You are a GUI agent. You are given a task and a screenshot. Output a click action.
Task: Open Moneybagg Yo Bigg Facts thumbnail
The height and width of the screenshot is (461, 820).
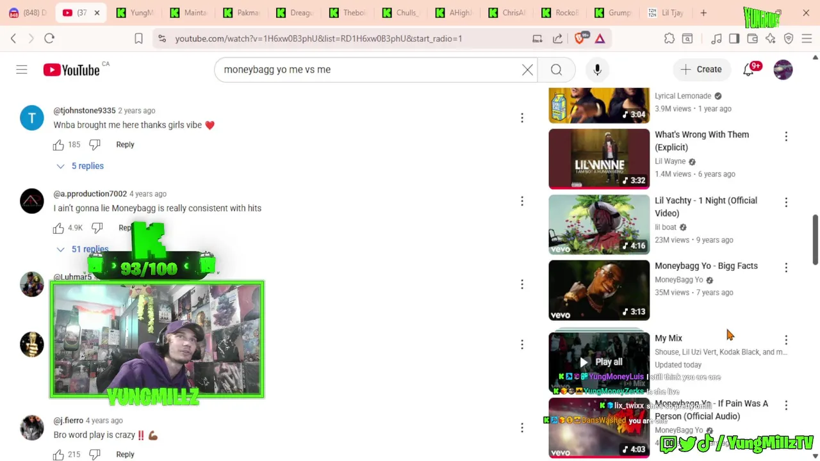(599, 290)
